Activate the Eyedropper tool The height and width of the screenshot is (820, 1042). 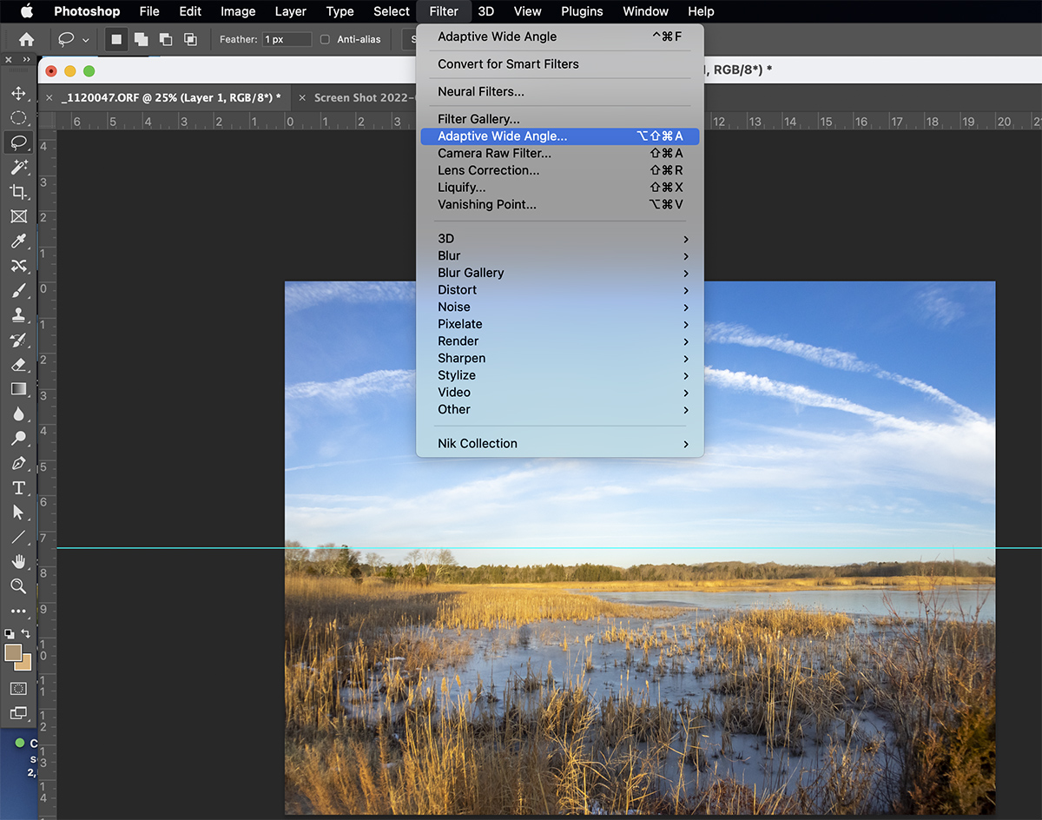click(x=18, y=241)
